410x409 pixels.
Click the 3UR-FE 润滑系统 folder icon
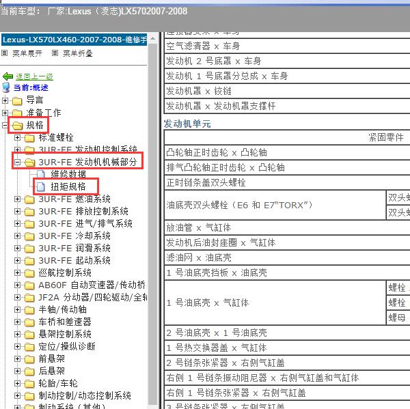pyautogui.click(x=29, y=249)
